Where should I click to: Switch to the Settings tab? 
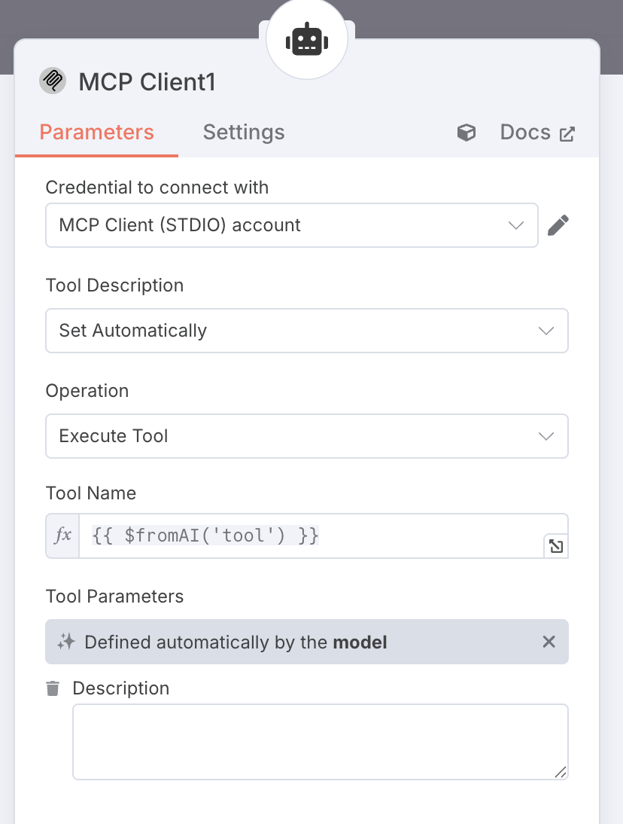click(x=244, y=133)
